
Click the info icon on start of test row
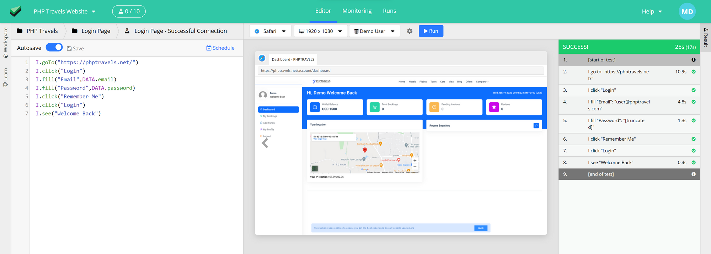[693, 60]
